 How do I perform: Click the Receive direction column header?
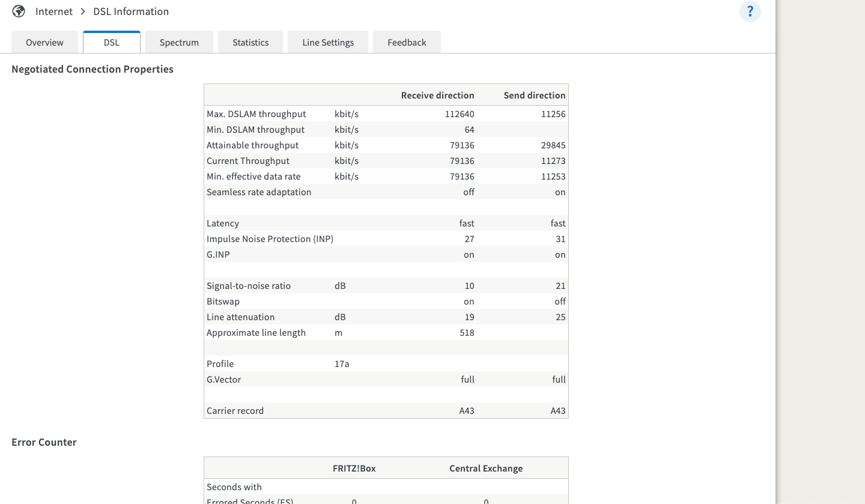[x=438, y=96]
